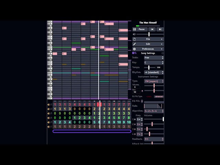Open the Scale dropdown showing Free

click(x=154, y=58)
